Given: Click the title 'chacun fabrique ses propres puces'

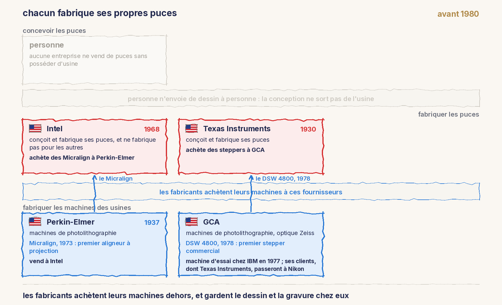Looking at the screenshot, I should pyautogui.click(x=100, y=13).
